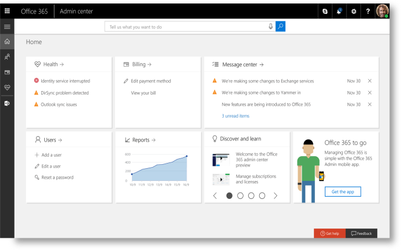
Task: Click the blue search magnifier button
Action: (280, 26)
